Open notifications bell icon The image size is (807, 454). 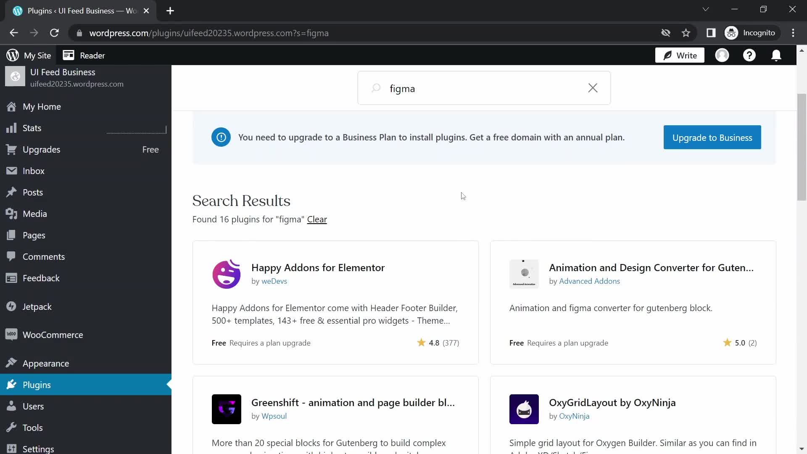coord(776,55)
